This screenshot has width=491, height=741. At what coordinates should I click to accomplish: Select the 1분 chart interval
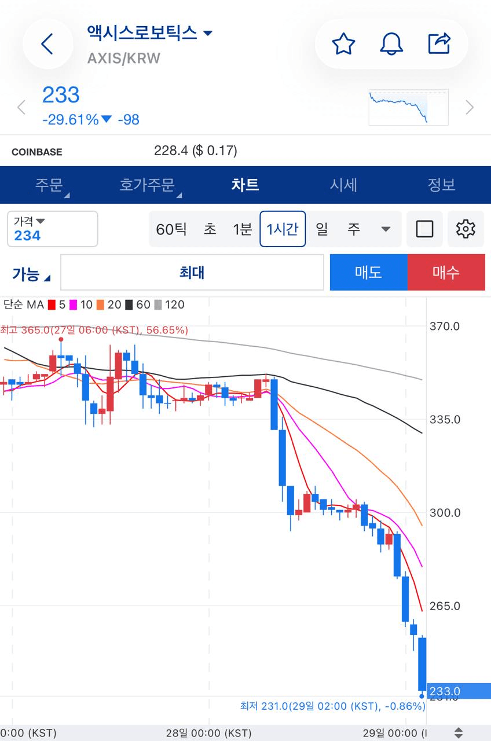pyautogui.click(x=243, y=229)
